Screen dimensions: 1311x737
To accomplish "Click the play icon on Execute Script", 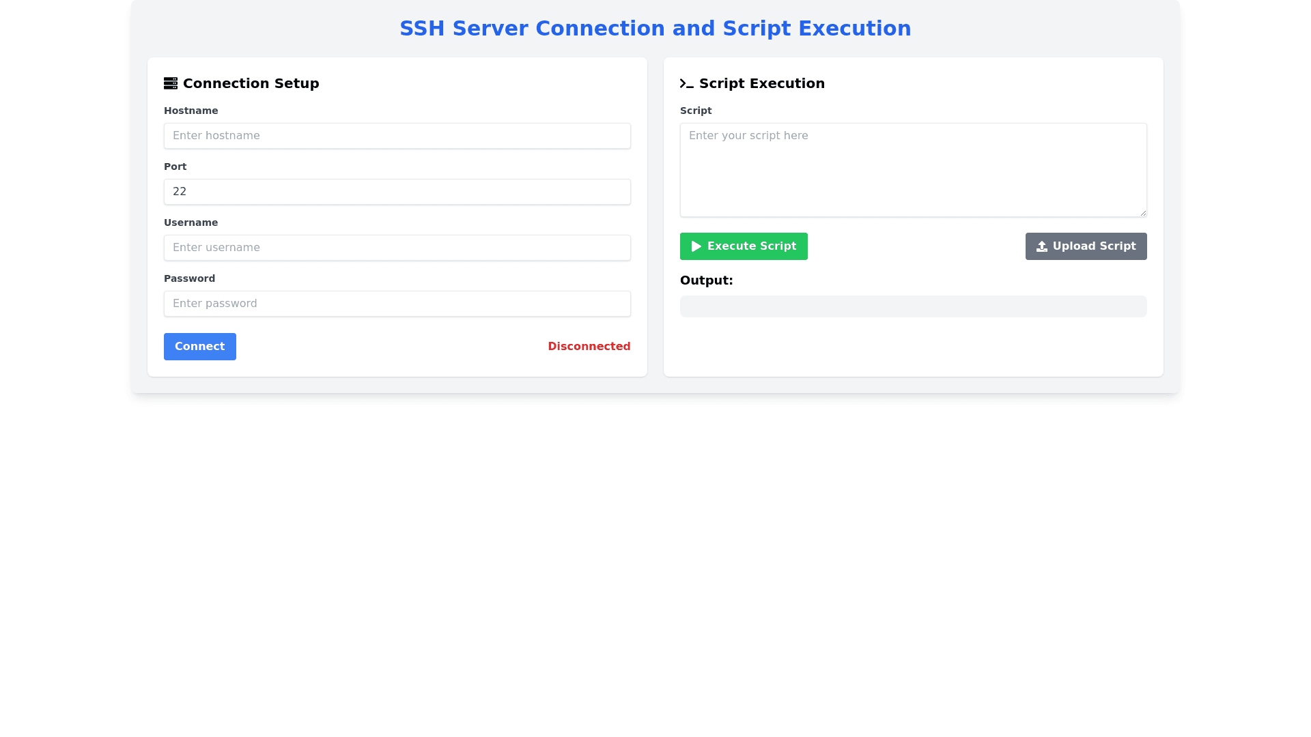I will (696, 246).
